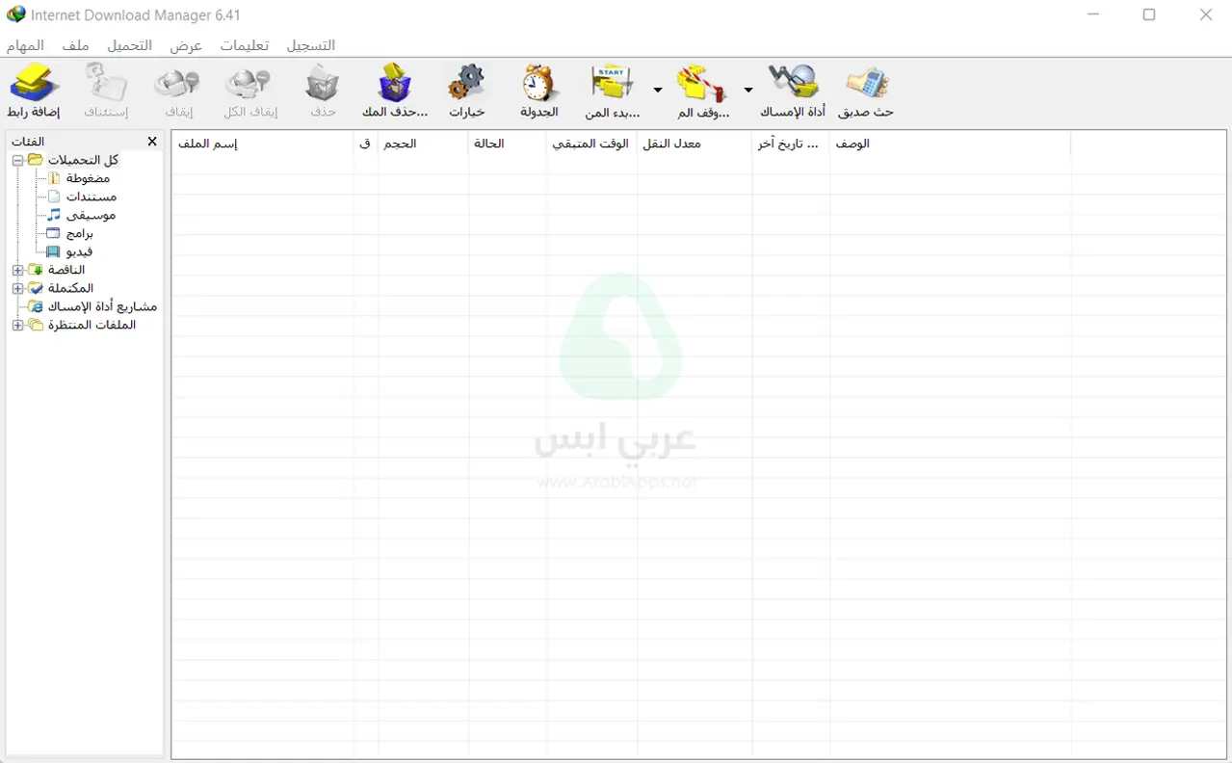Collapse the All Downloads (كل التحميلات) node
Screen dimensions: 1232x763
click(17, 161)
